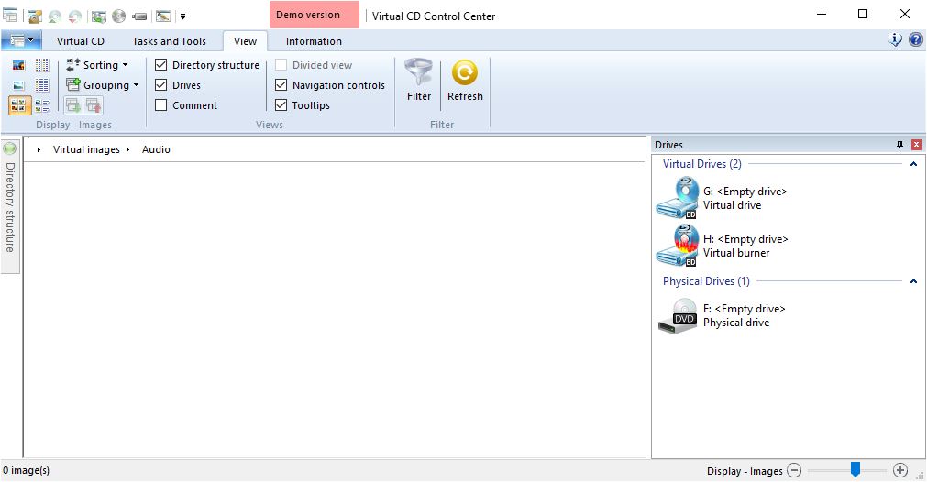Toggle the Divided view checkbox
Viewport: 927px width, 482px height.
point(281,64)
